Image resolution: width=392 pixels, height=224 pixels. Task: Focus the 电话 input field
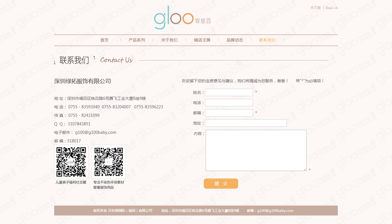229,103
